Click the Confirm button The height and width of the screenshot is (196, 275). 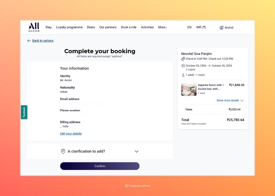[100, 166]
